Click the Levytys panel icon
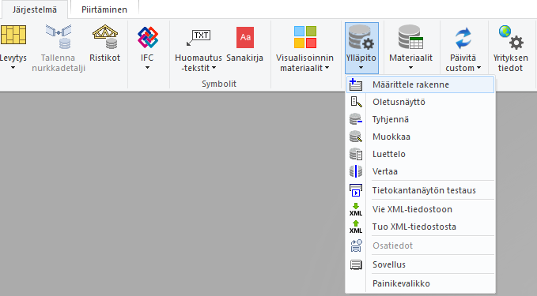This screenshot has width=537, height=296. pos(13,36)
